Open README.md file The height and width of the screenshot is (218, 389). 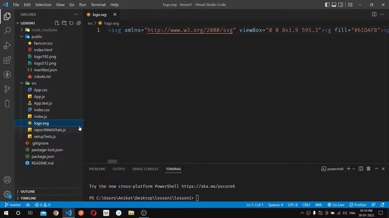[43, 163]
